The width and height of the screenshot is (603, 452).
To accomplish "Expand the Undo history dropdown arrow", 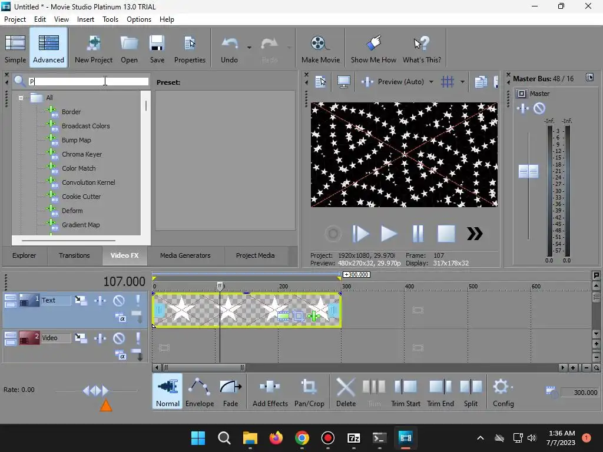I will pyautogui.click(x=249, y=48).
